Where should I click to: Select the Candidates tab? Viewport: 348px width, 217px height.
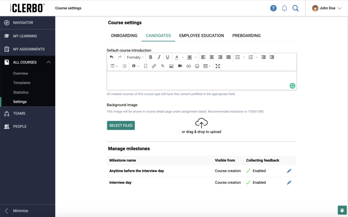(x=158, y=36)
